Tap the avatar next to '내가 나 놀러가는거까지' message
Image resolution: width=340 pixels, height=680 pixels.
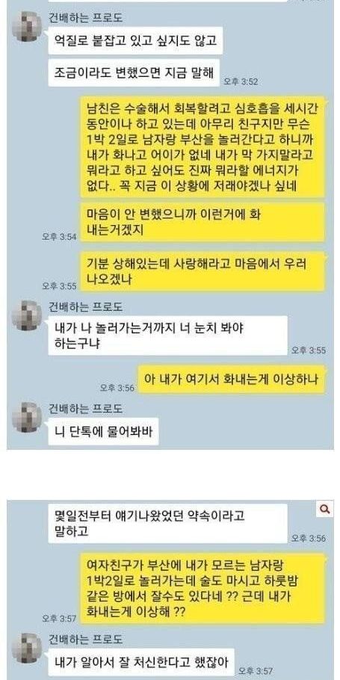pos(26,315)
